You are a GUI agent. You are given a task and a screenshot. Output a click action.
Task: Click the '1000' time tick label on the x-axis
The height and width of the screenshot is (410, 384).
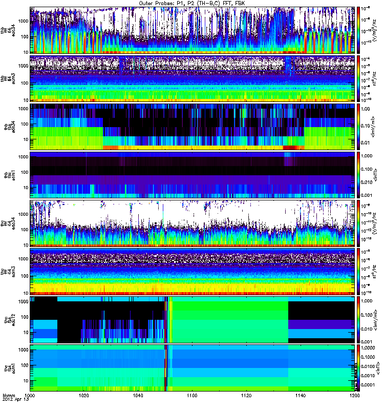(30, 395)
